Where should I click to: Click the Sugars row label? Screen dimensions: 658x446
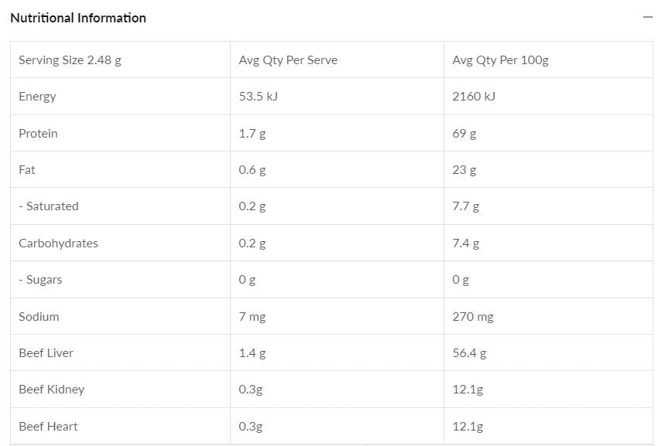[40, 280]
